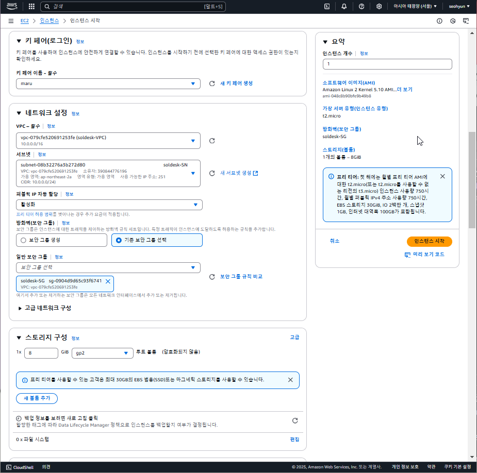Viewport: 477px width, 473px height.
Task: Click the 새 볼륨 추가 button
Action: tap(37, 398)
